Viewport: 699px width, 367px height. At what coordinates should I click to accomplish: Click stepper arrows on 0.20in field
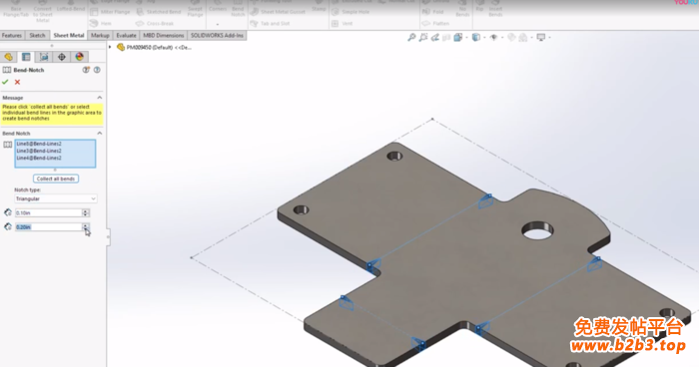pos(86,227)
